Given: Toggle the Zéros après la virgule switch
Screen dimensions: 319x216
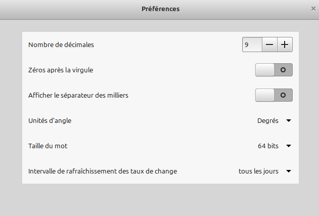Looking at the screenshot, I should coord(274,70).
